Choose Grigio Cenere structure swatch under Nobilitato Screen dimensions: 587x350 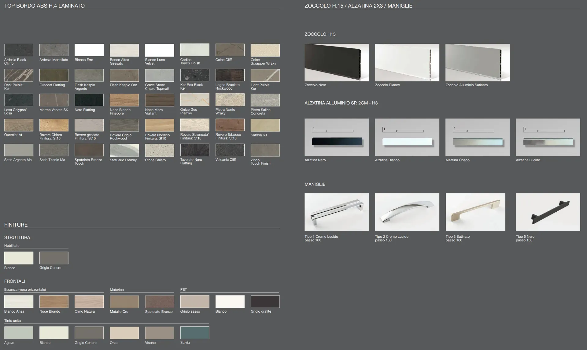coord(54,258)
